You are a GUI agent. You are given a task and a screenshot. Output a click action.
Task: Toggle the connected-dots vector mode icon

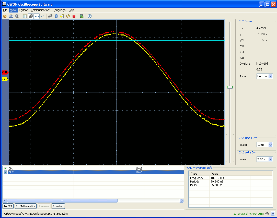(37, 16)
